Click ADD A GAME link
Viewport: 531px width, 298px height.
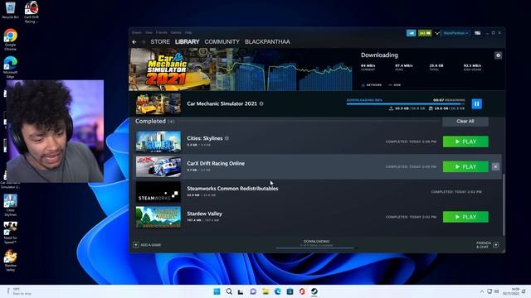(151, 245)
